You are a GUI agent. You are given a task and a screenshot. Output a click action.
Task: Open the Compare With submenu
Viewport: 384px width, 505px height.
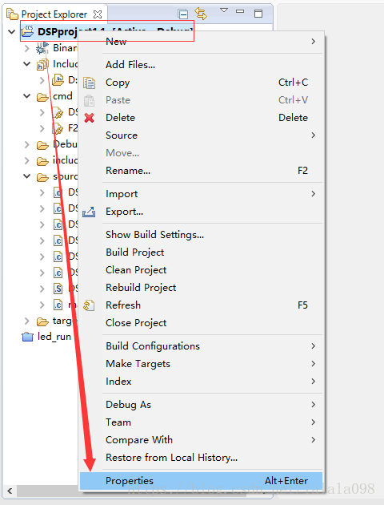(x=201, y=440)
